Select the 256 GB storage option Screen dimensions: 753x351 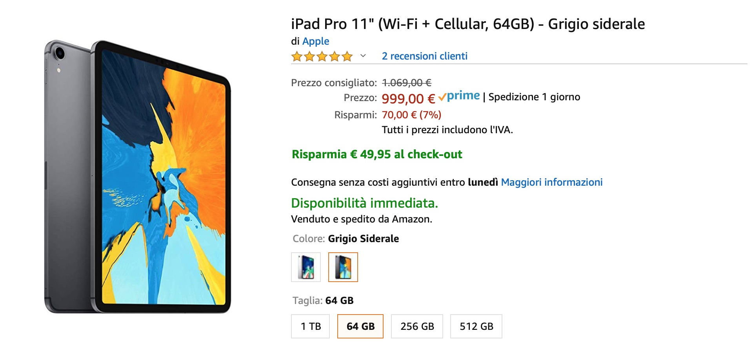(417, 326)
